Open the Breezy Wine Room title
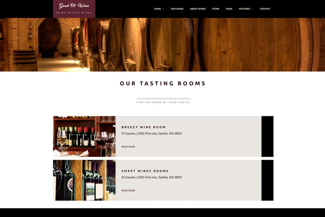This screenshot has height=217, width=325. click(x=144, y=127)
